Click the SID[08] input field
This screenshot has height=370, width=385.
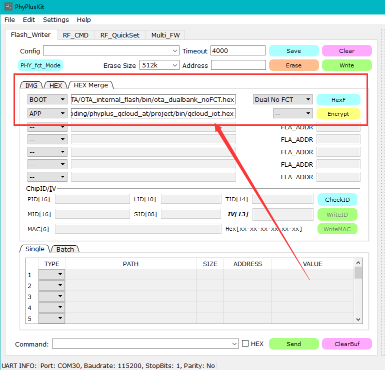(191, 214)
